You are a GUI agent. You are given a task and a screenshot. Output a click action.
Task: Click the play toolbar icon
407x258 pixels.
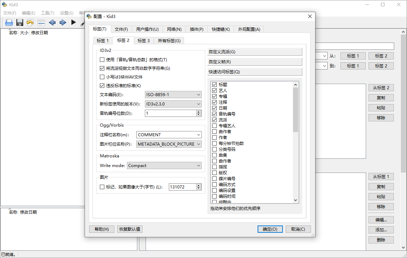(73, 22)
